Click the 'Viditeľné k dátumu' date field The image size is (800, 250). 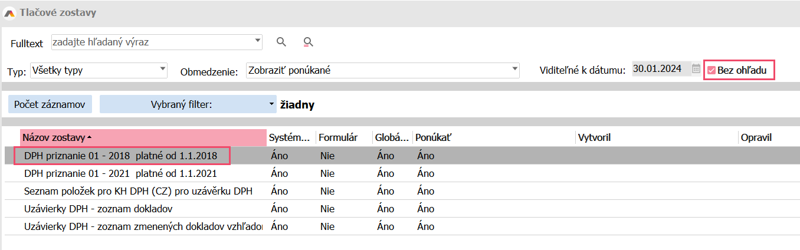tap(660, 69)
